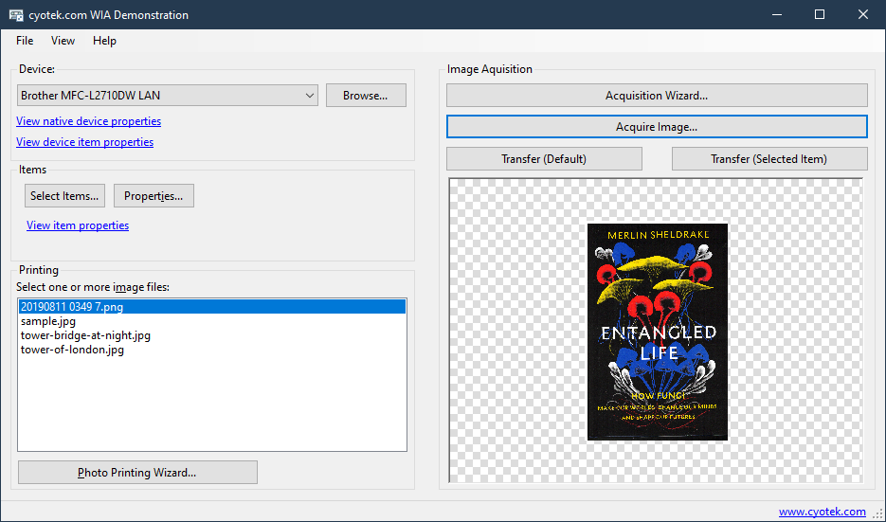This screenshot has height=522, width=886.
Task: Click the application icon in title bar
Action: pos(16,15)
